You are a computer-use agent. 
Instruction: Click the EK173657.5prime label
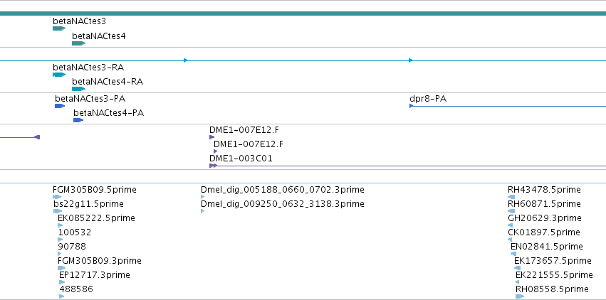coord(553,261)
